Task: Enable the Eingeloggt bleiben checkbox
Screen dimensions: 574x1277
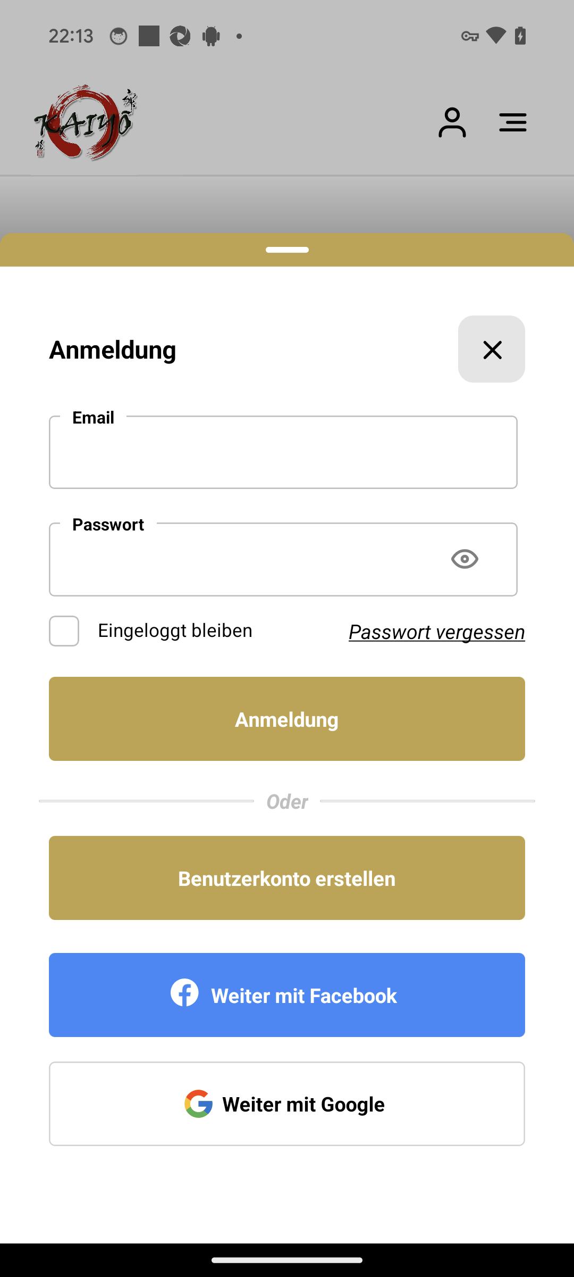Action: click(64, 631)
